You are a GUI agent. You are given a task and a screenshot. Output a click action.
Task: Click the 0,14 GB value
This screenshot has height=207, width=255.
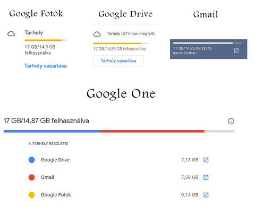(190, 195)
